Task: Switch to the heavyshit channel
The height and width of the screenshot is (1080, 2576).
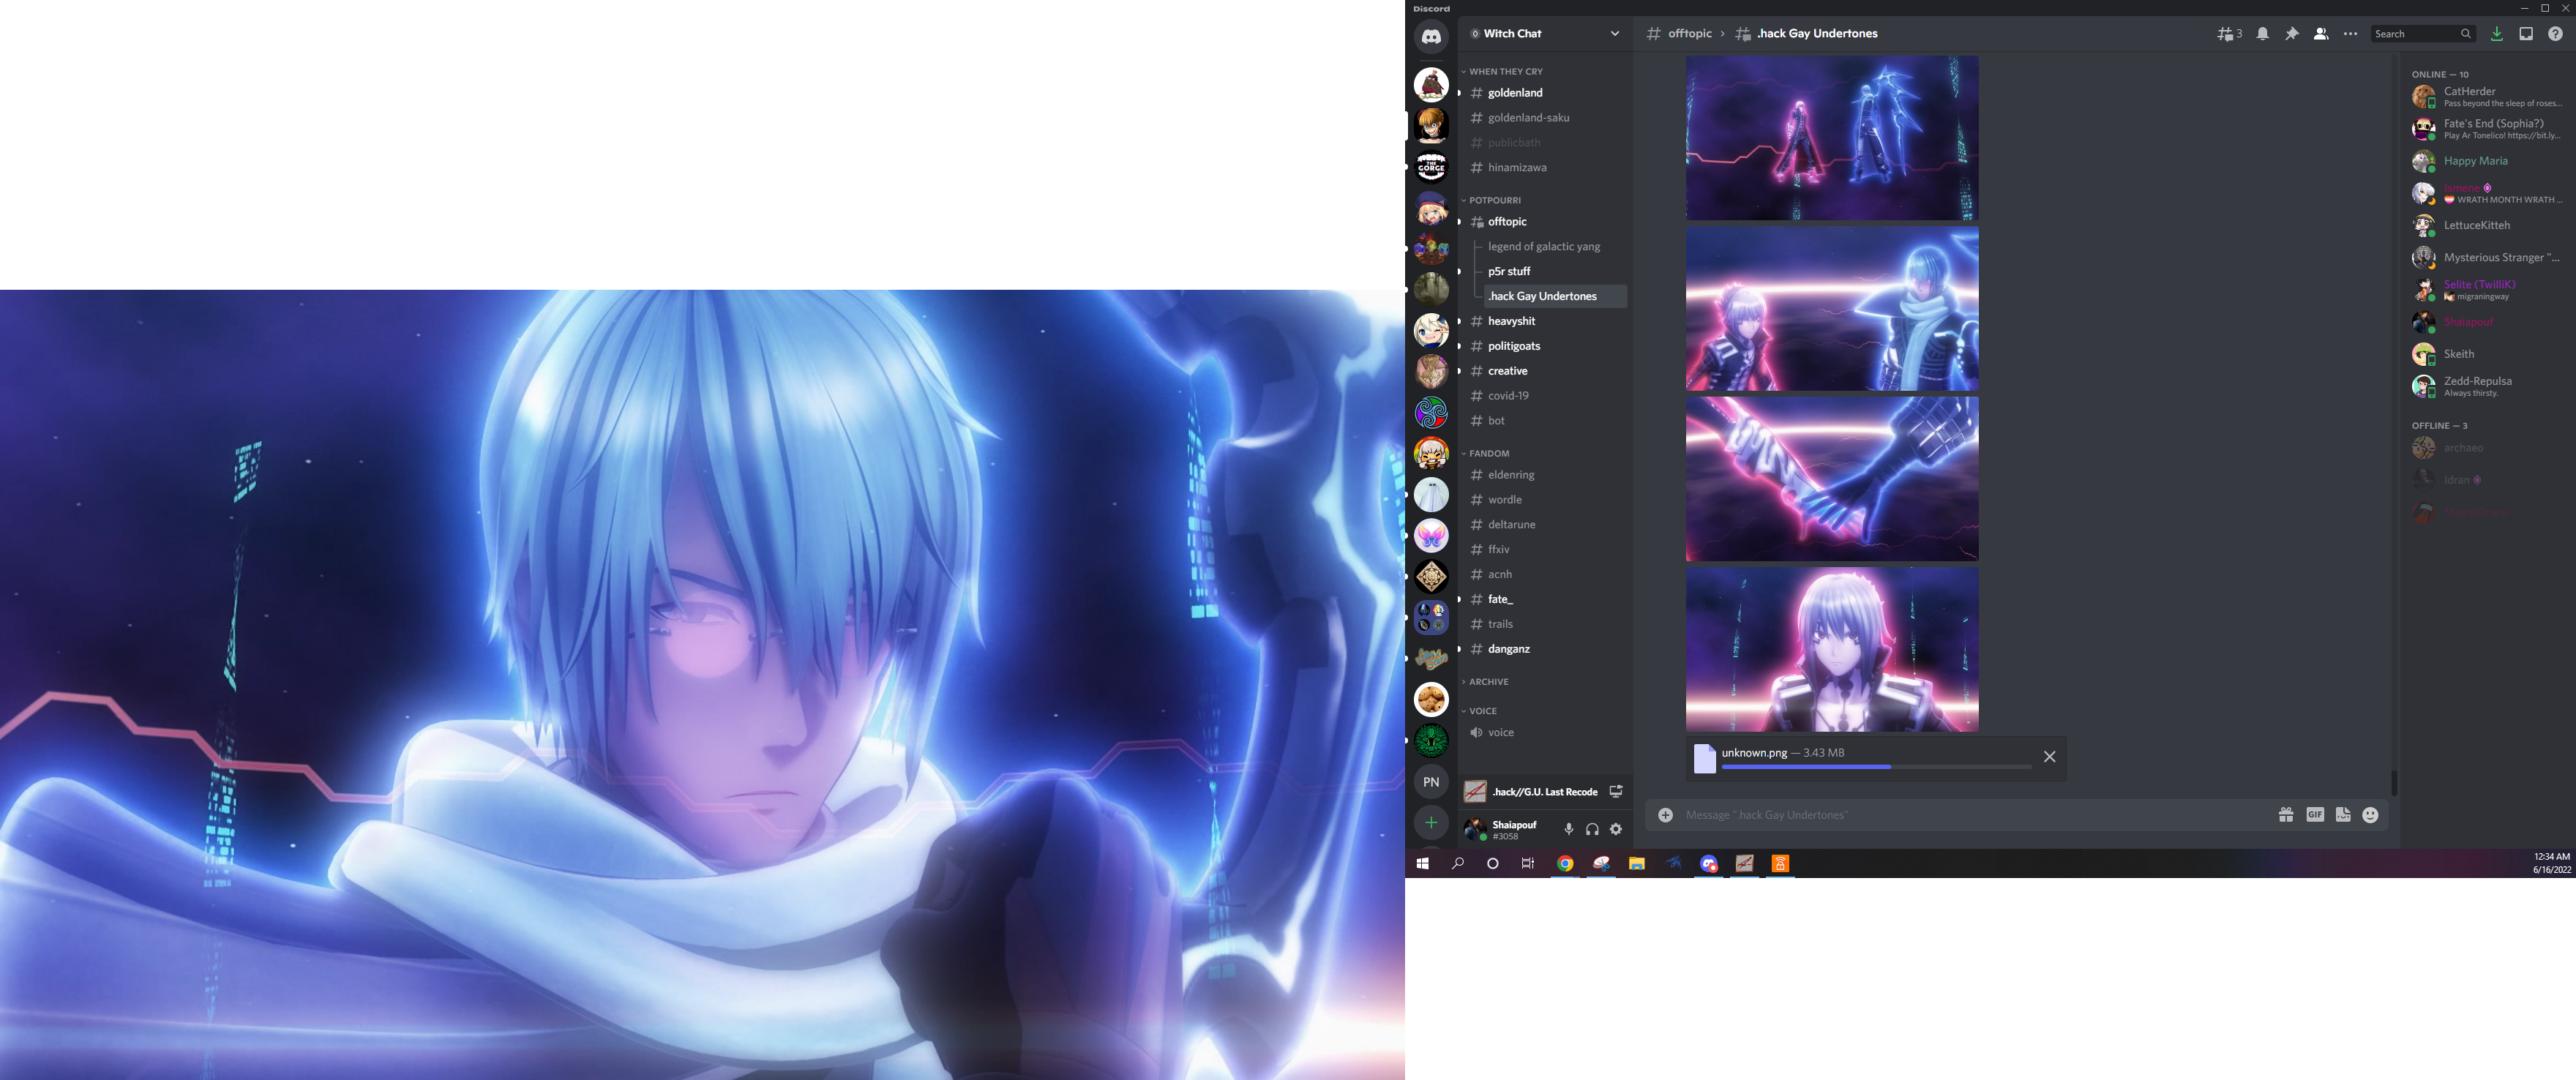Action: point(1511,321)
